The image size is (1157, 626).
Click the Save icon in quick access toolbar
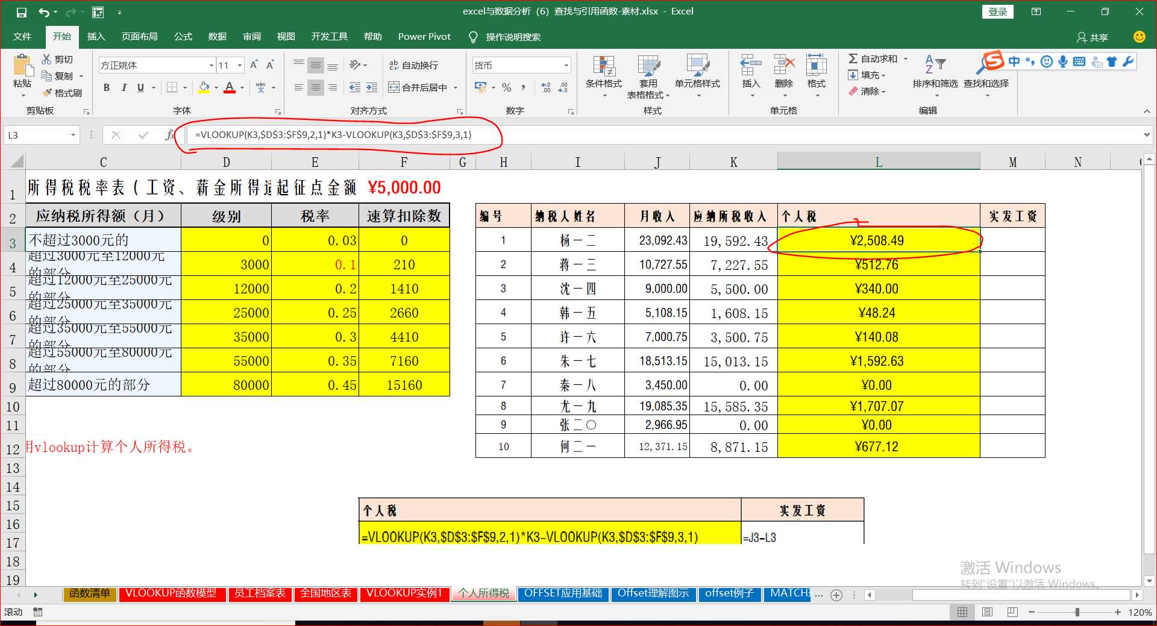point(22,12)
